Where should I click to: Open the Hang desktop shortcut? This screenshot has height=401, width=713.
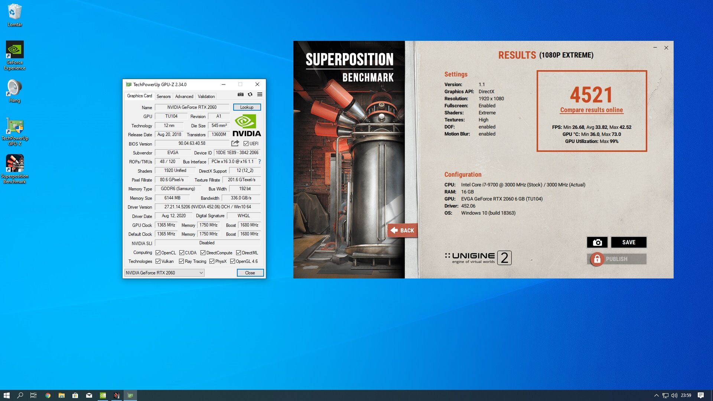coord(14,91)
